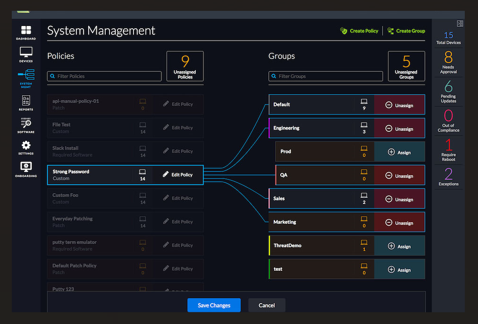
Task: Select the Strong Password policy name
Action: 71,171
